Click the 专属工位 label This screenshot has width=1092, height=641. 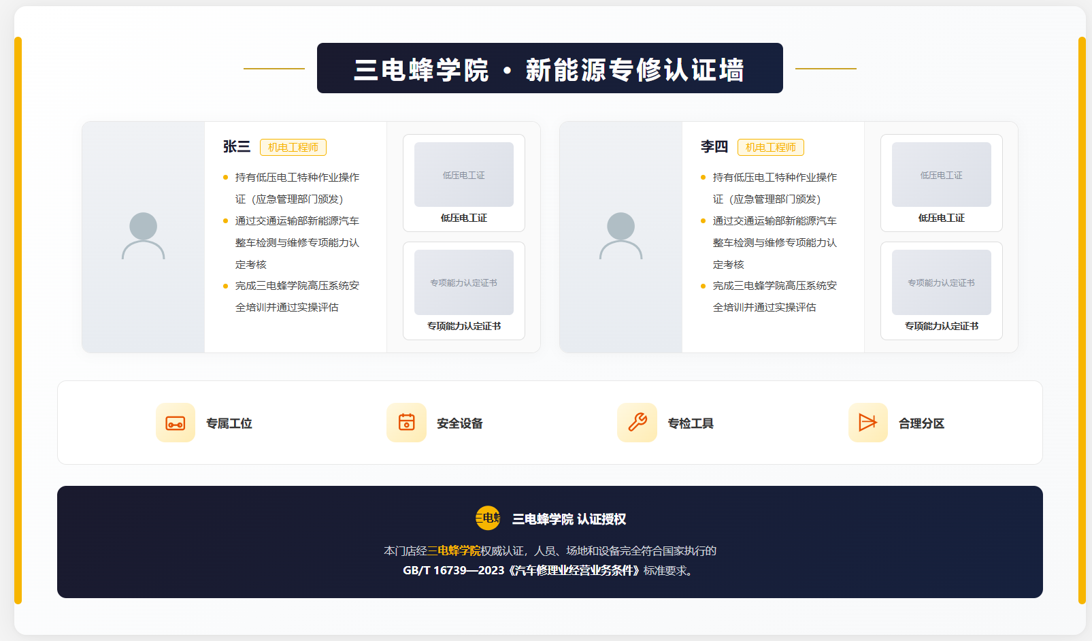pyautogui.click(x=229, y=423)
